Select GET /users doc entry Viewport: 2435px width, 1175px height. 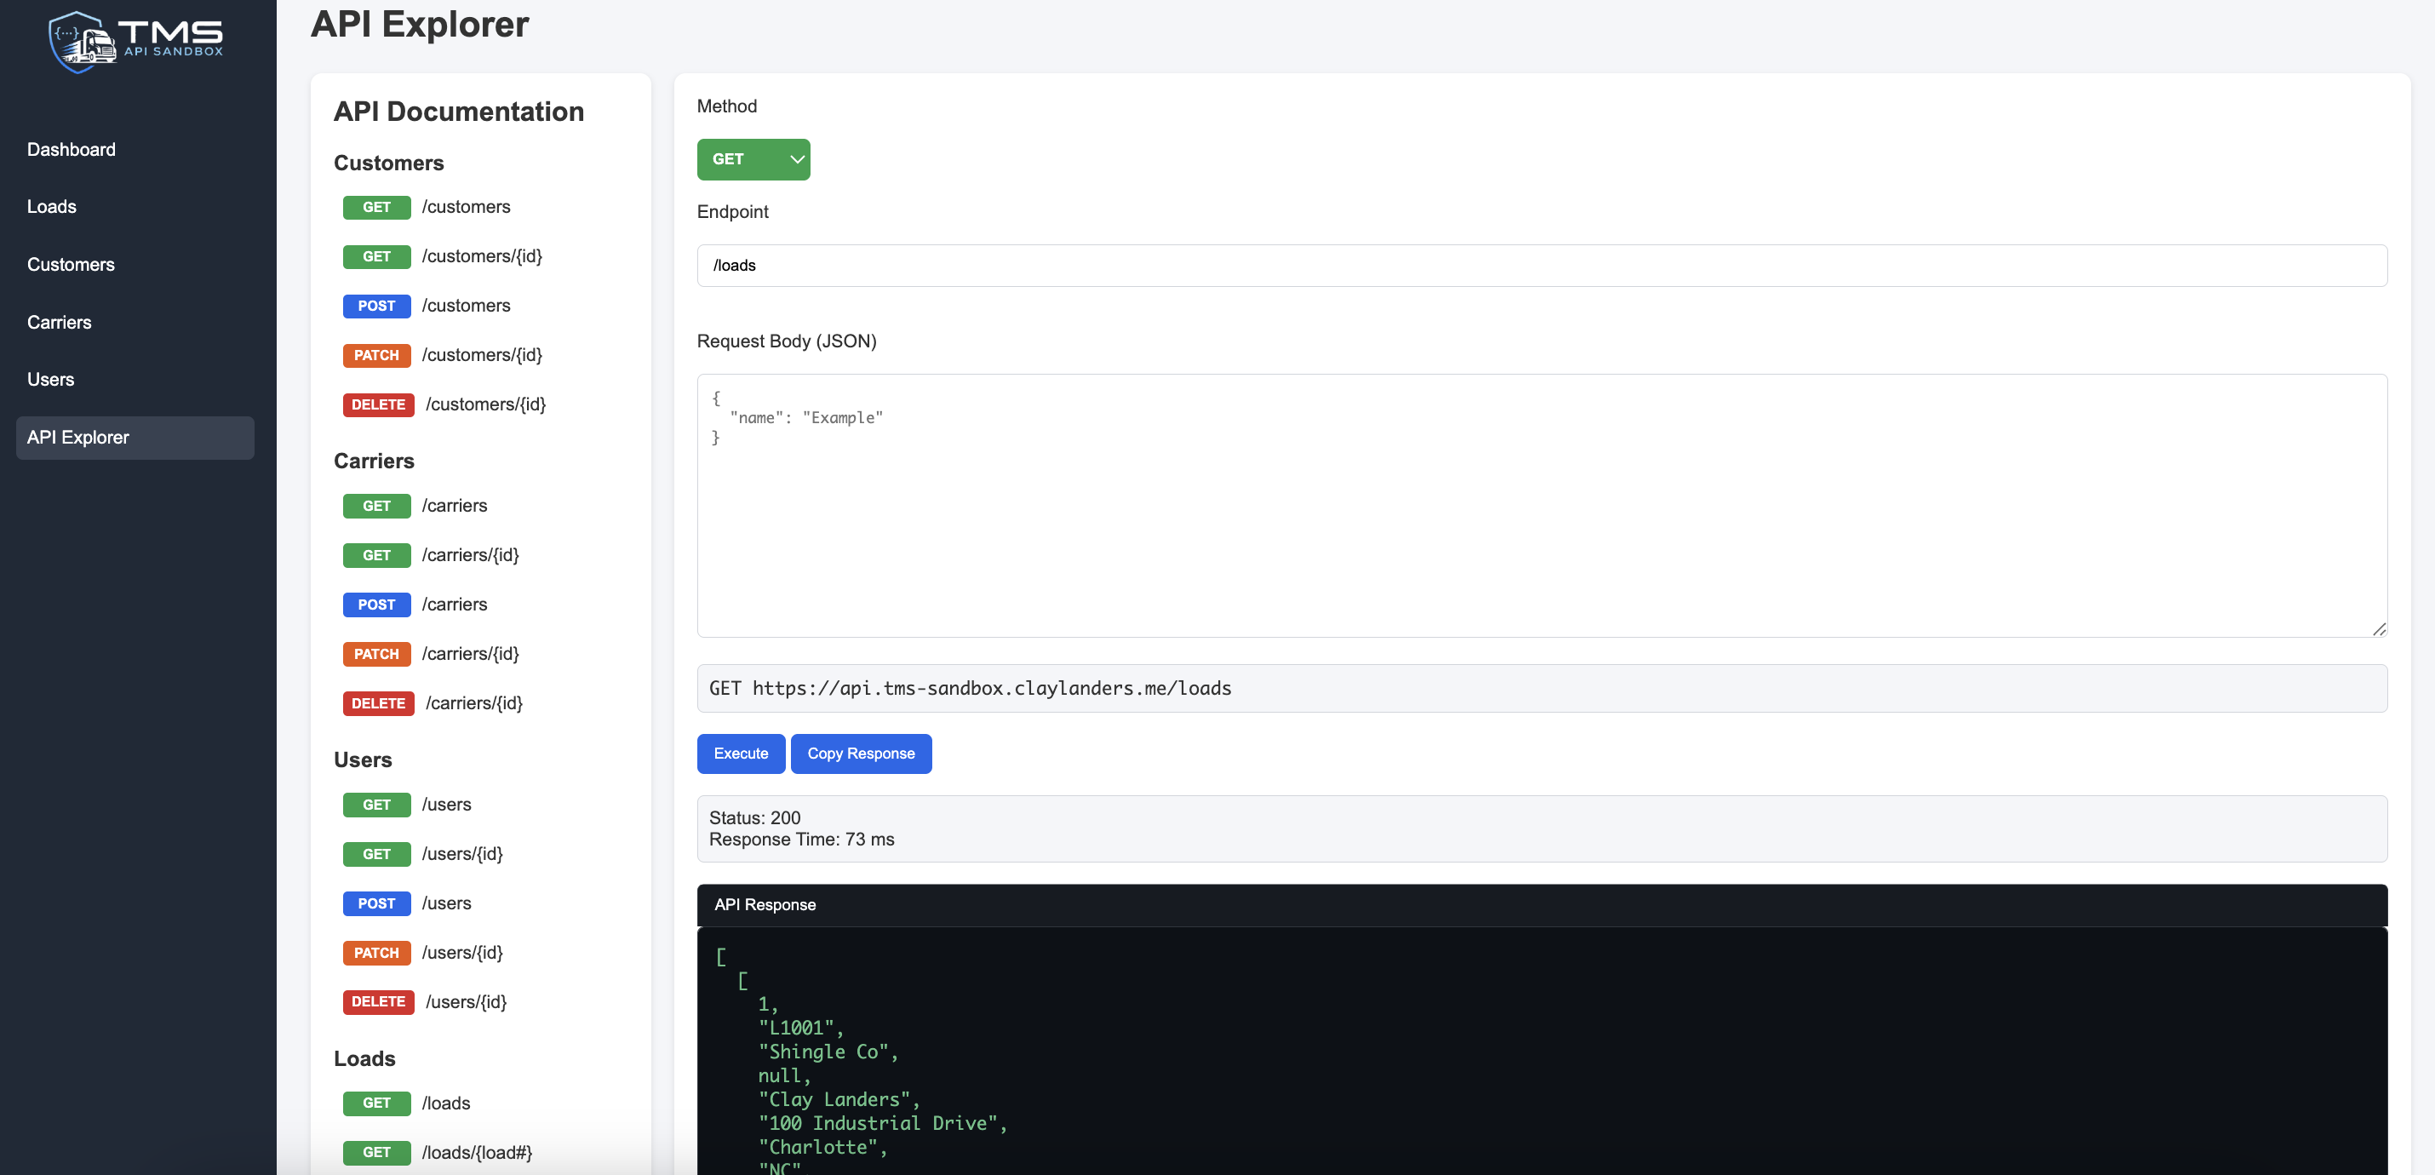pos(408,805)
